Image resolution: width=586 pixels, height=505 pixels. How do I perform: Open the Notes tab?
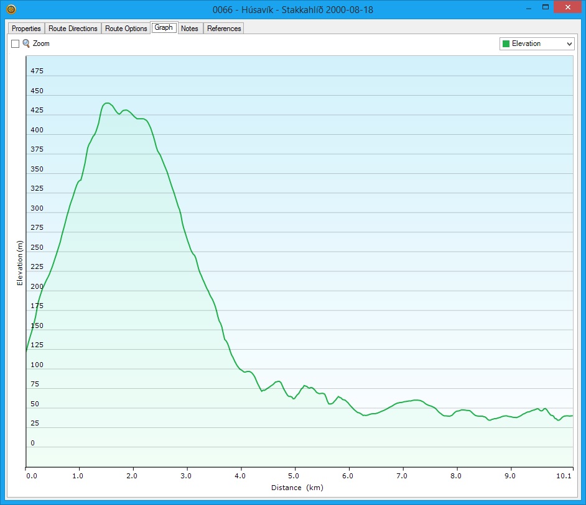pos(190,29)
